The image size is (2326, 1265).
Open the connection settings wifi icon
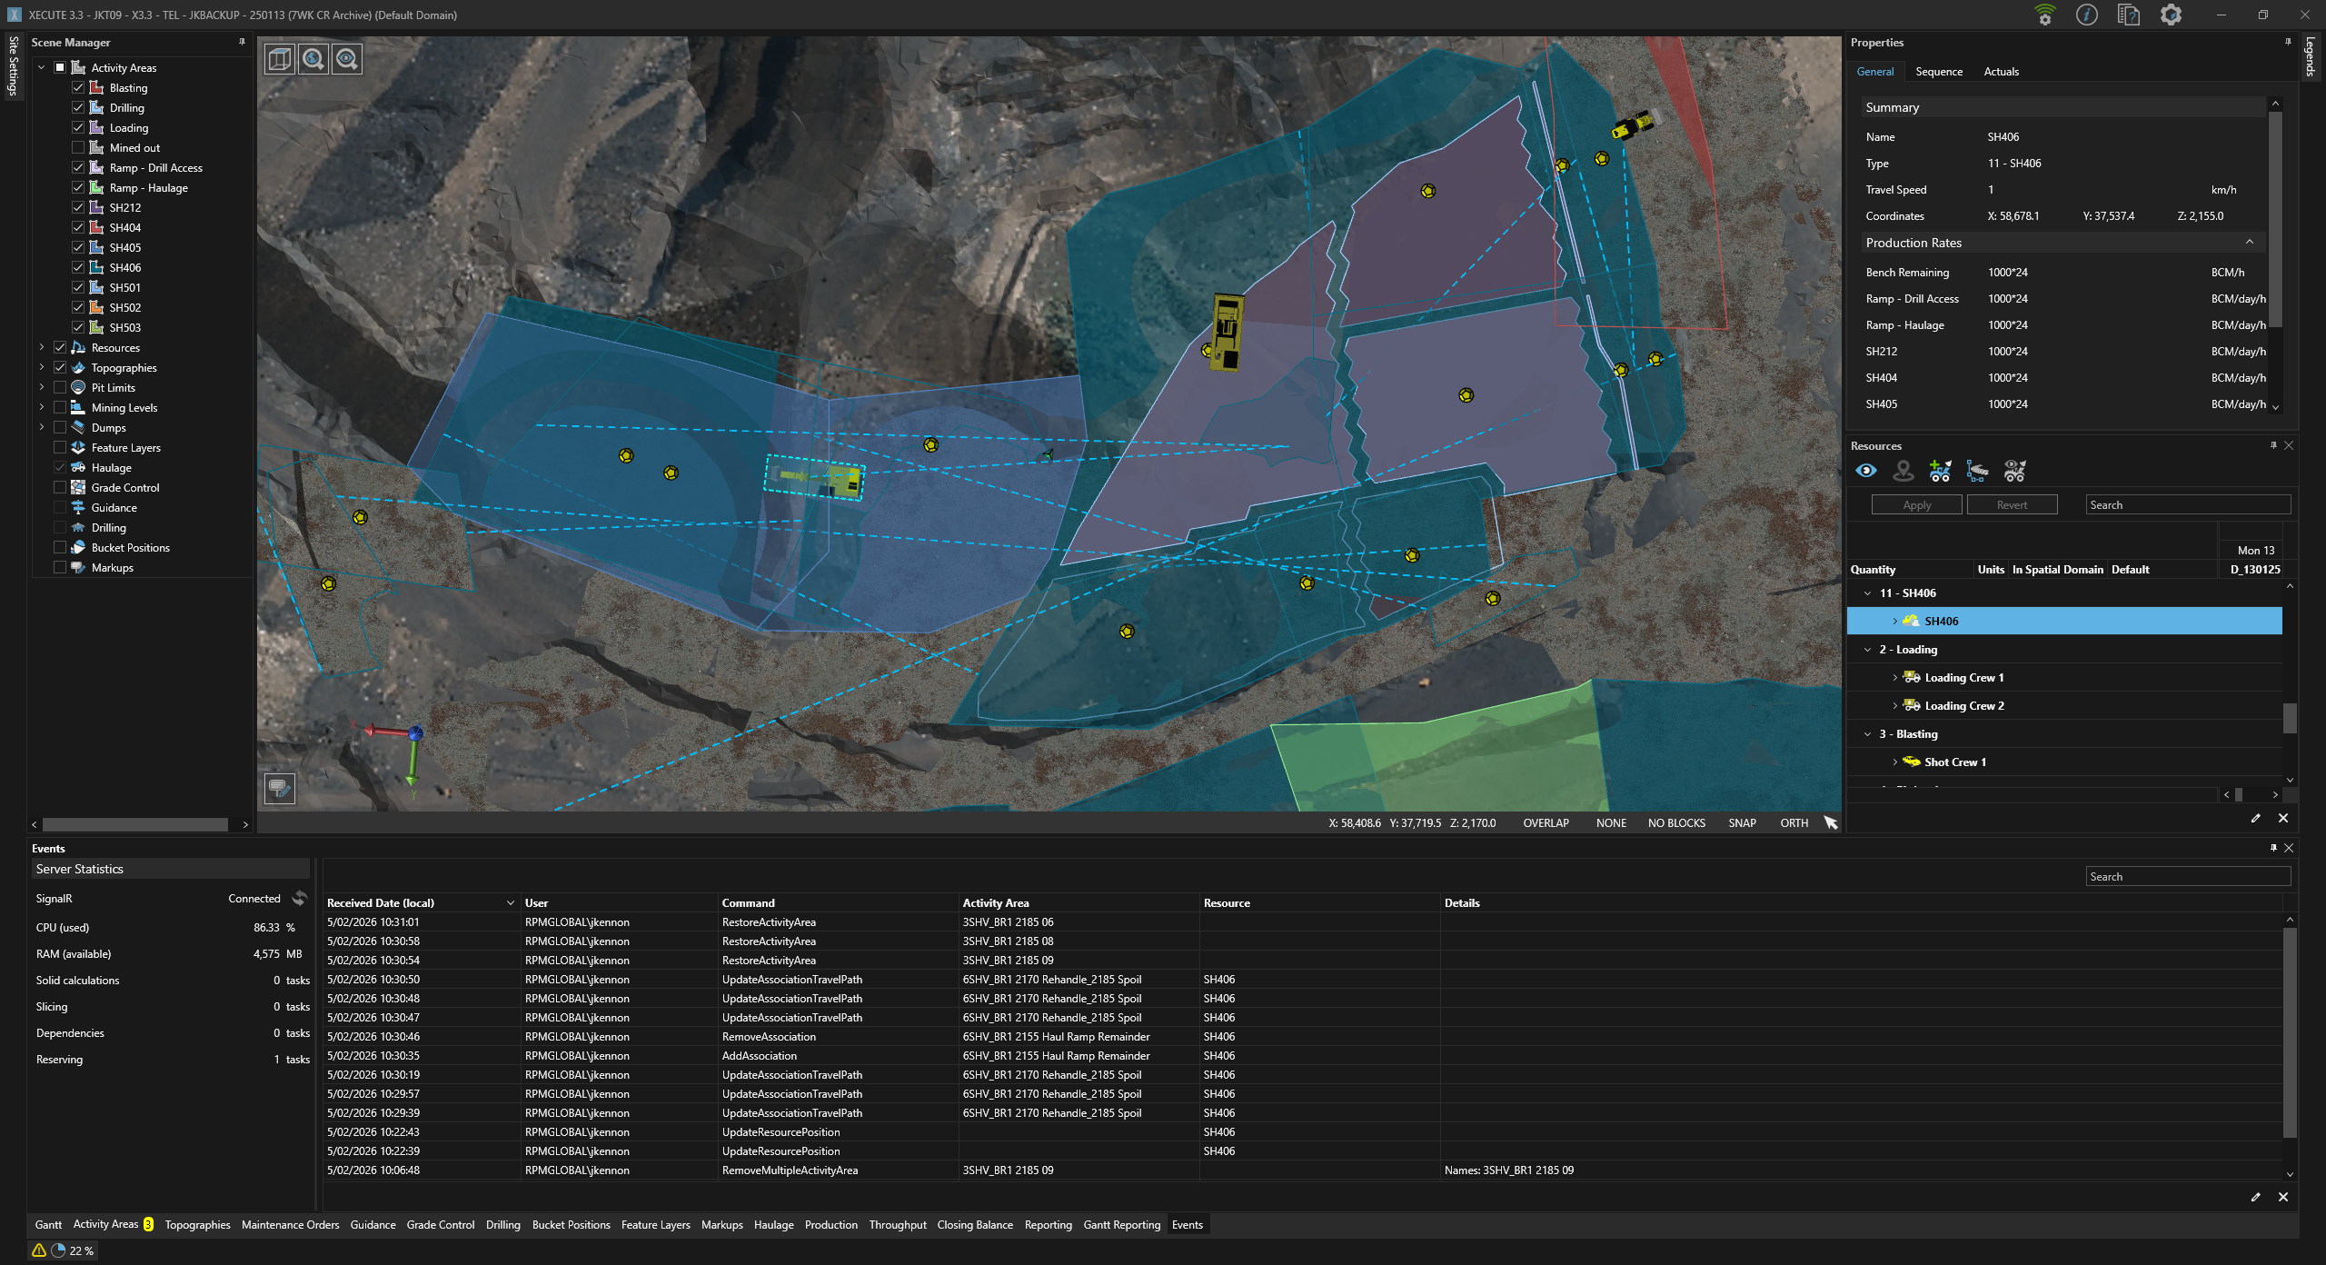point(2044,15)
